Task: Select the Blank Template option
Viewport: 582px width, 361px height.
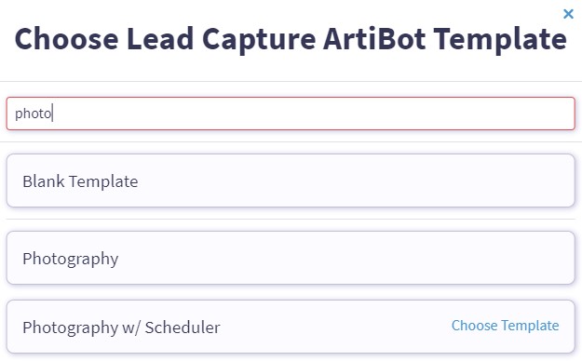Action: 291,180
